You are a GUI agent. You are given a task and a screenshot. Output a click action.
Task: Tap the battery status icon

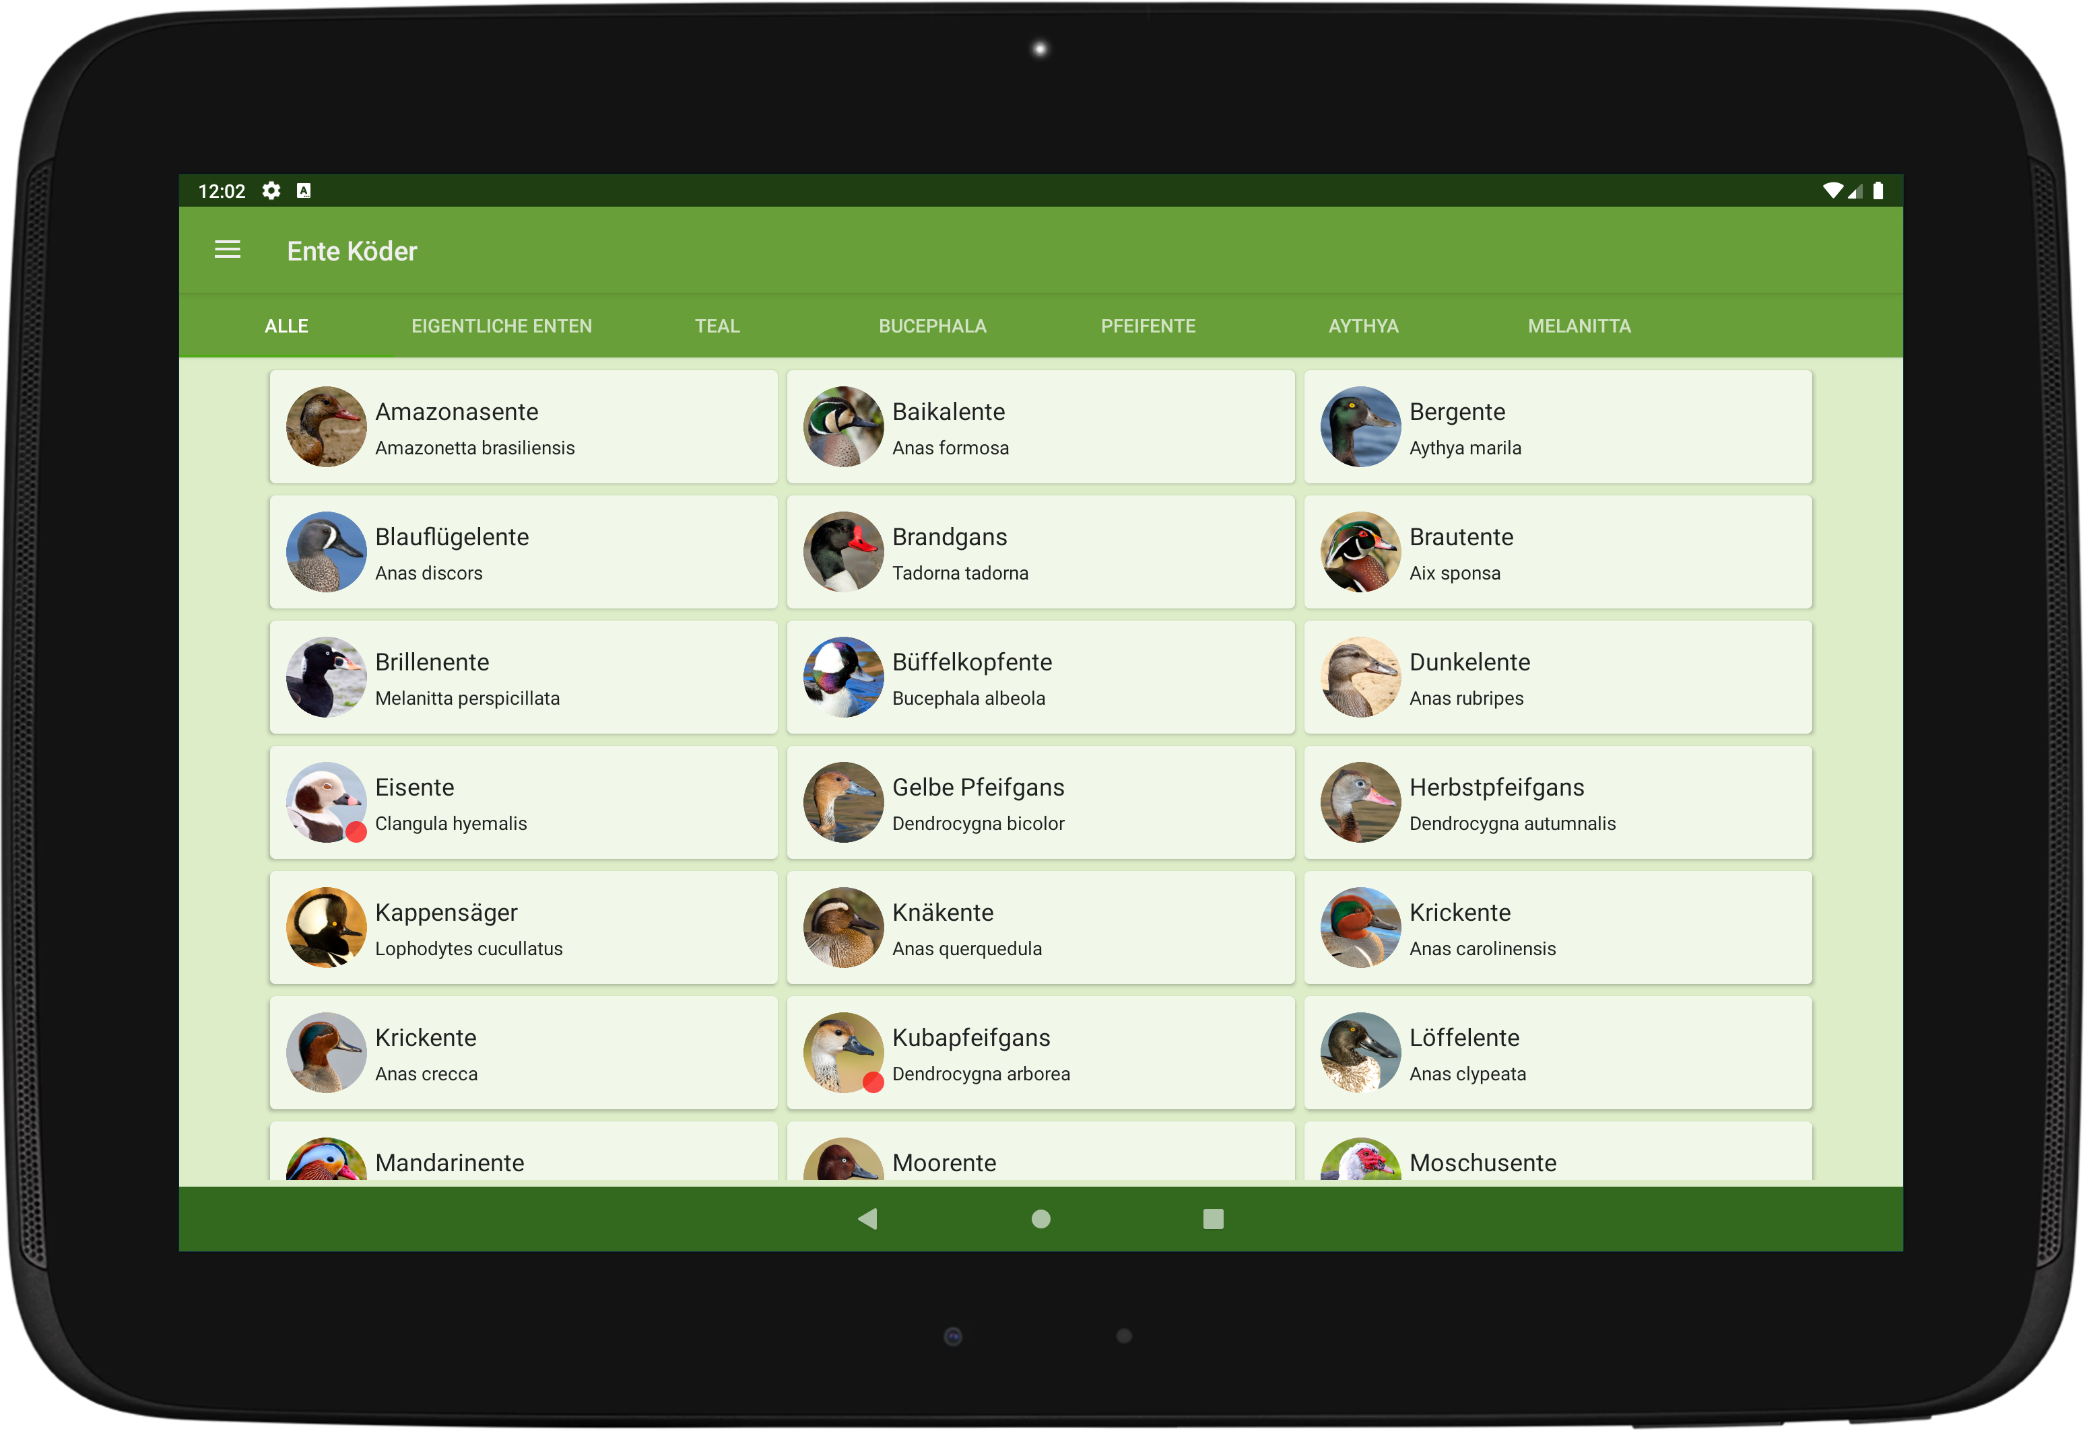(x=1879, y=191)
